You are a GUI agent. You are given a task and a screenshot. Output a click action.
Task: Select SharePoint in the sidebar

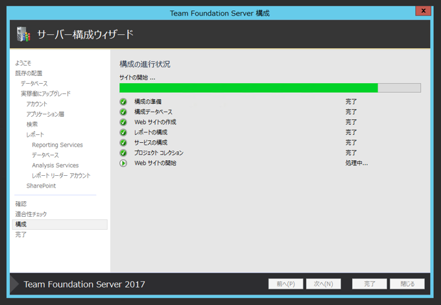(x=41, y=186)
